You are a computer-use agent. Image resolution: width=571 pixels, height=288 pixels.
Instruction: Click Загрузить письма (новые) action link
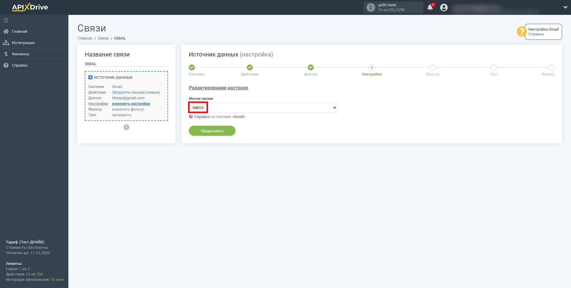[136, 92]
